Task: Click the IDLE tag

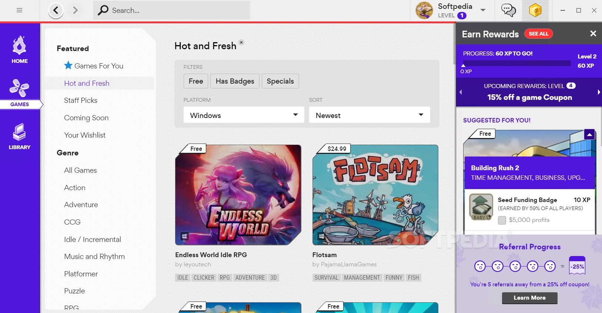Action: [x=183, y=277]
